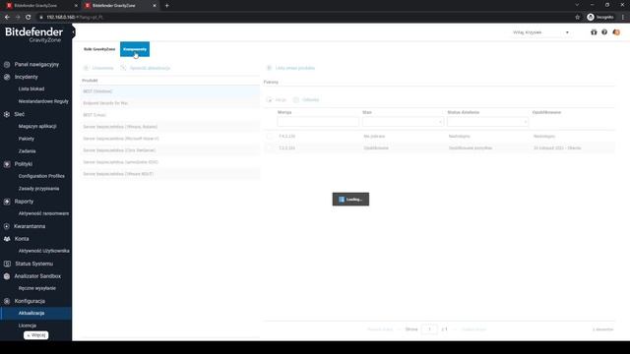Open Licencja in the sidebar
Screen dimensions: 630x354
point(28,325)
